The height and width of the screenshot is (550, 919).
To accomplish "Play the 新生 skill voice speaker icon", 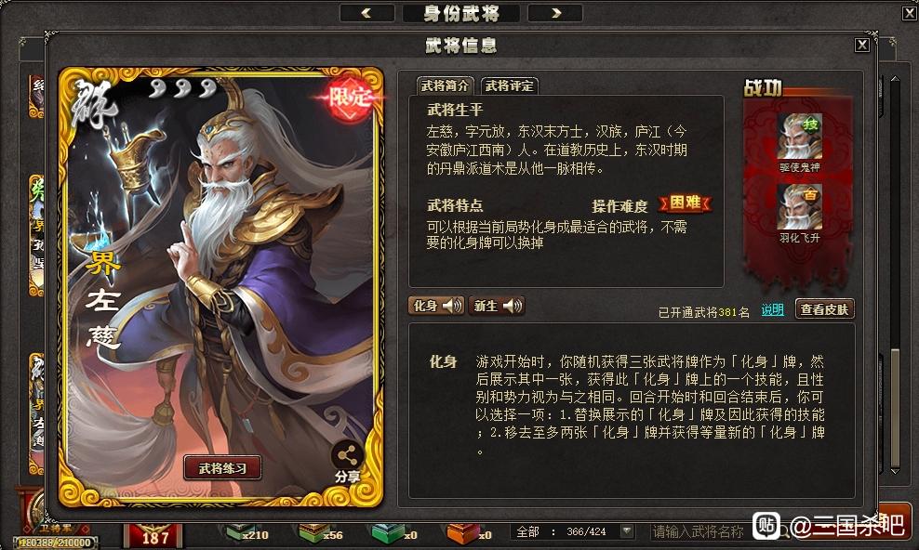I will pos(512,306).
